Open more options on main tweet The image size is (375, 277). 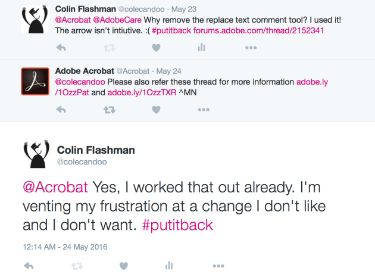tap(217, 265)
